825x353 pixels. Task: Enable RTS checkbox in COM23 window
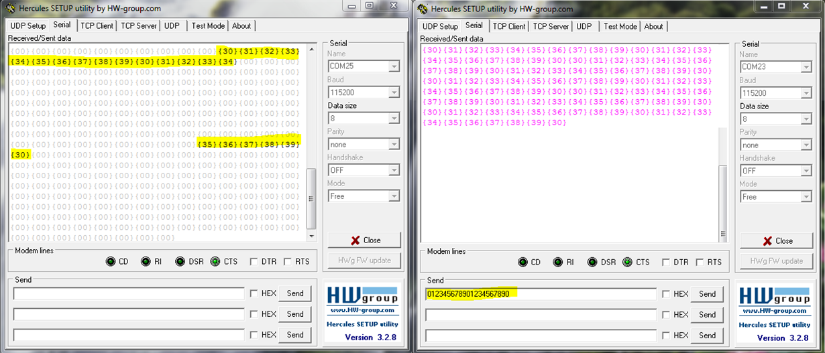pos(700,262)
